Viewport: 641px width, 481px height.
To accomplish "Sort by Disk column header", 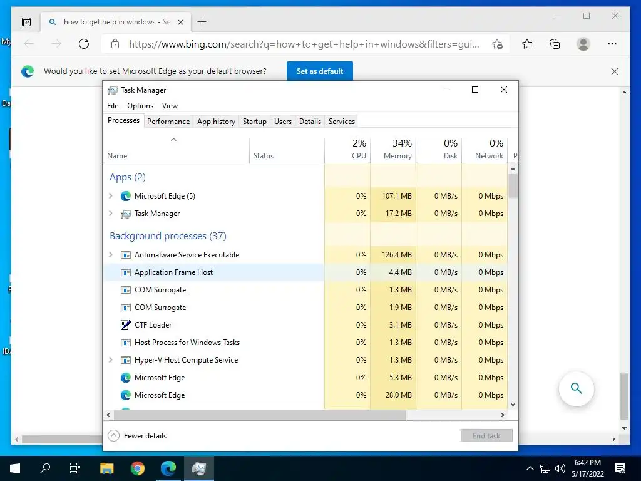I will pyautogui.click(x=439, y=150).
